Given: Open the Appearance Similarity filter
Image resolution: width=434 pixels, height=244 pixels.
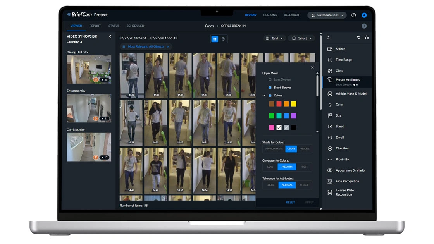Looking at the screenshot, I should tap(350, 170).
